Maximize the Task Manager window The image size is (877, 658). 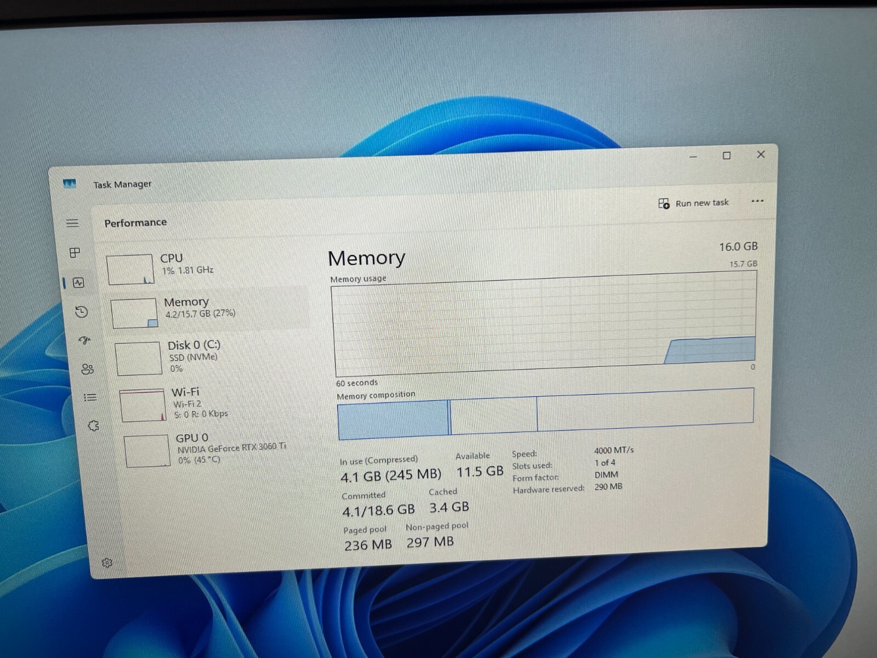(727, 156)
